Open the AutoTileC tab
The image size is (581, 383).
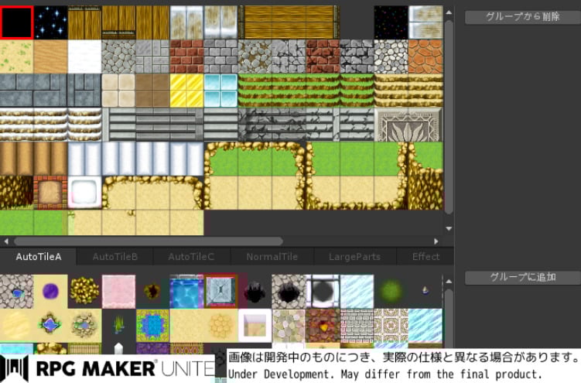191,257
